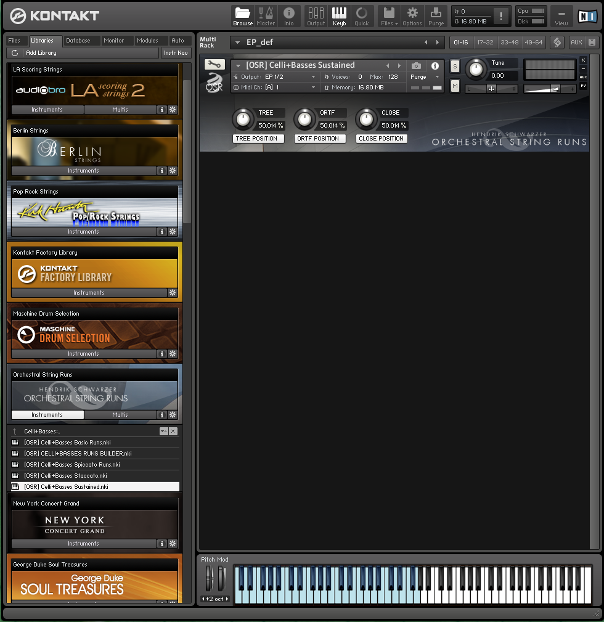Open the Master editor metronome icon
604x622 pixels.
[265, 16]
